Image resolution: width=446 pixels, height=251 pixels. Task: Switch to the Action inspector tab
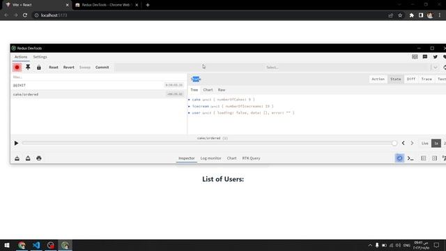(378, 79)
